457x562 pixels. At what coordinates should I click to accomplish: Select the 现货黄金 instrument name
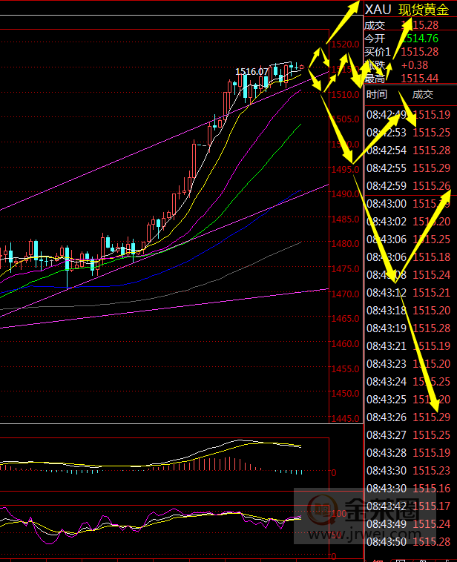[x=423, y=9]
